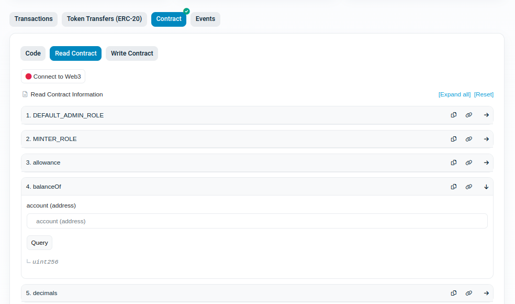This screenshot has width=515, height=304.
Task: Collapse the balanceOf section arrow
Action: (x=486, y=187)
